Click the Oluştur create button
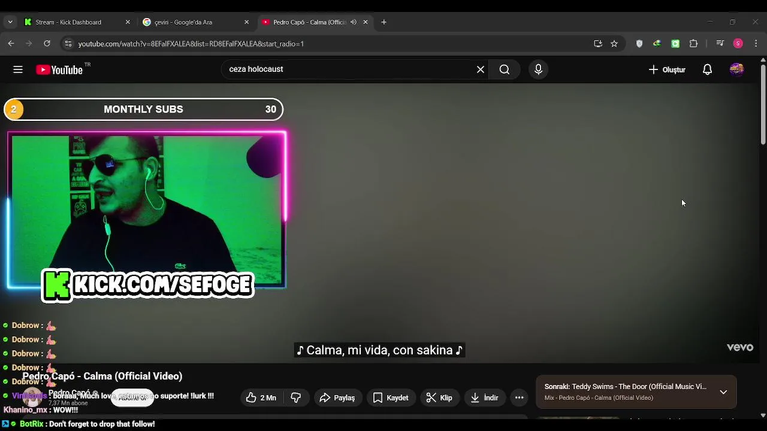The image size is (767, 431). pyautogui.click(x=666, y=69)
